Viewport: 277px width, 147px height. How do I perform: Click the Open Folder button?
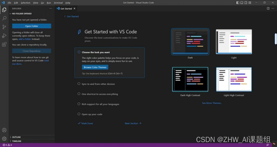point(32,26)
